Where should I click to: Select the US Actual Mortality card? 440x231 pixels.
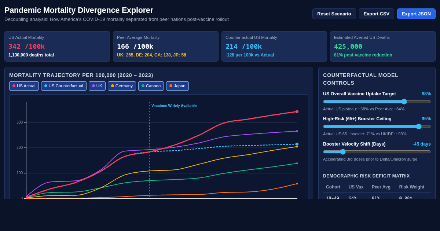click(57, 46)
